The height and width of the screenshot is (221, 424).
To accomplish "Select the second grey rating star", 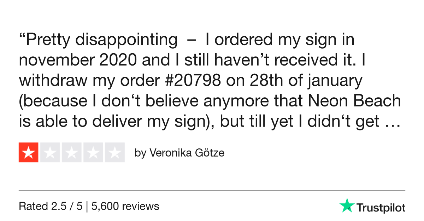I will (x=50, y=152).
